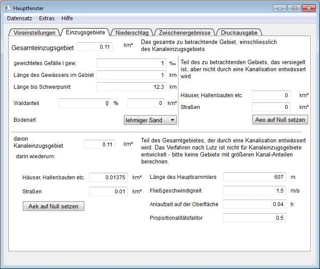The width and height of the screenshot is (320, 269).
Task: Click the Gesamteinzugsgebiet input field
Action: [95, 47]
